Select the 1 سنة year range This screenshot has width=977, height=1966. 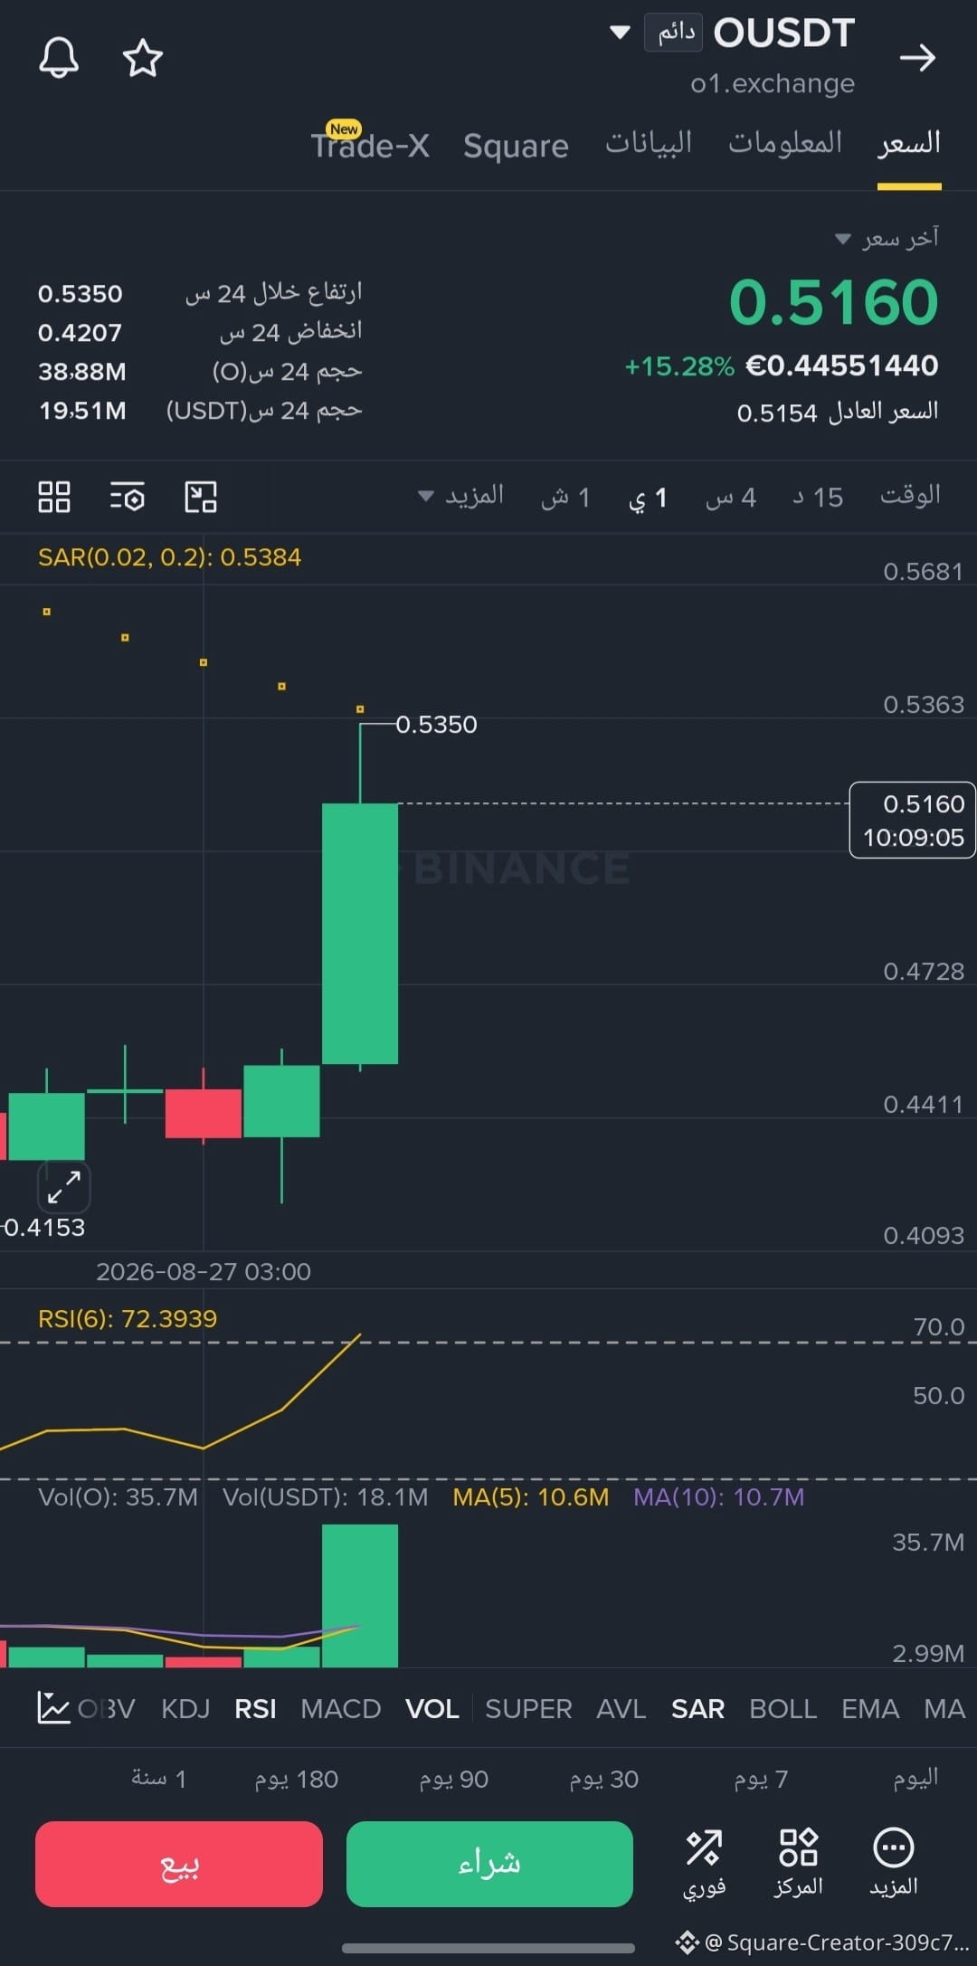[x=158, y=1779]
